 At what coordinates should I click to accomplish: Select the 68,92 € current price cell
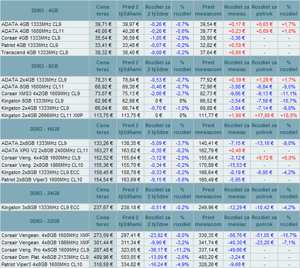[x=103, y=87]
